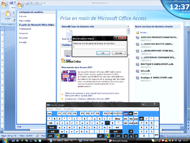Click left arrow key on visual keyboard
190x143 pixels.
(126, 136)
